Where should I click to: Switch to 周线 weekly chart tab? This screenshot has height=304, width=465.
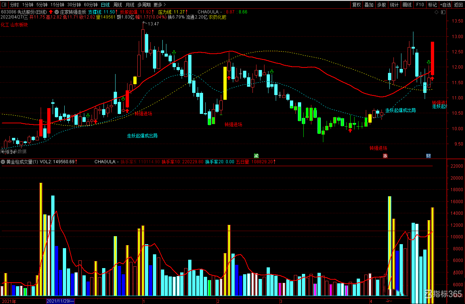(118, 5)
